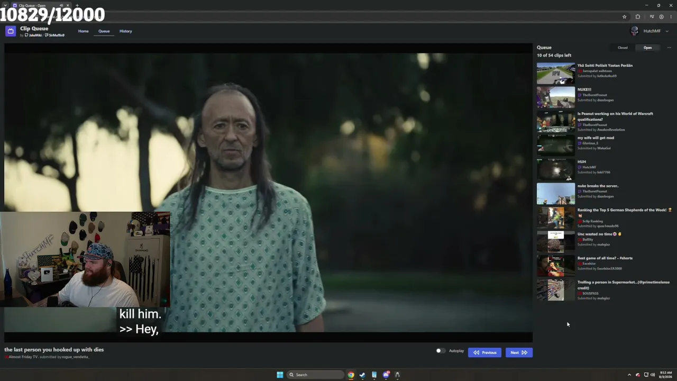Open the Almost Friday TV channel link
Image resolution: width=677 pixels, height=381 pixels.
(x=23, y=357)
